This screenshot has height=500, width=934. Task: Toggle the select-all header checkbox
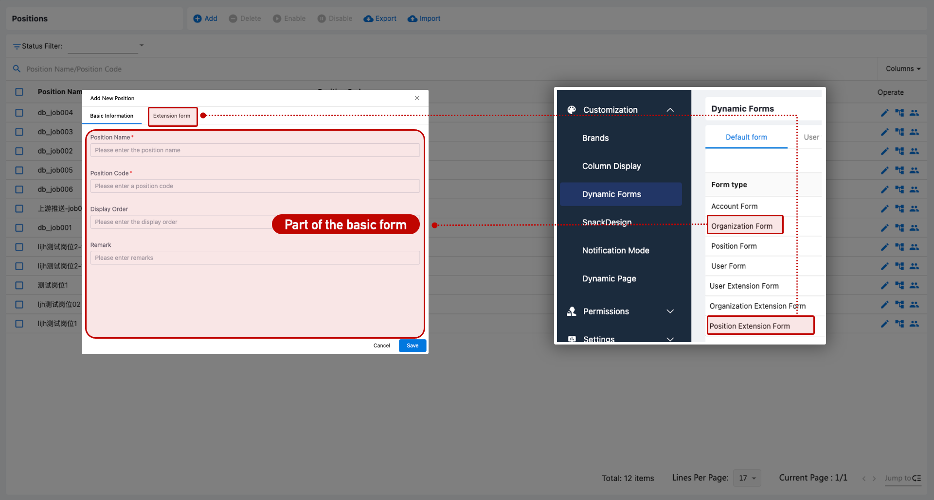coord(19,92)
